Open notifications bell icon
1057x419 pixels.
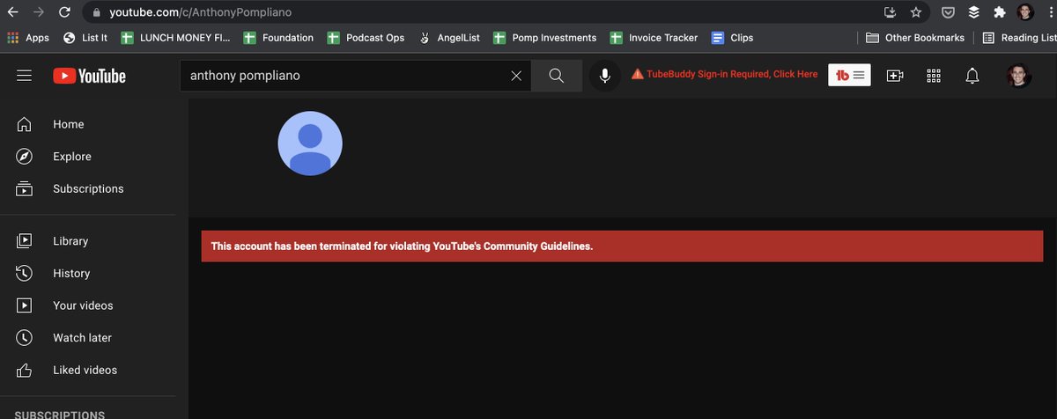coord(972,76)
